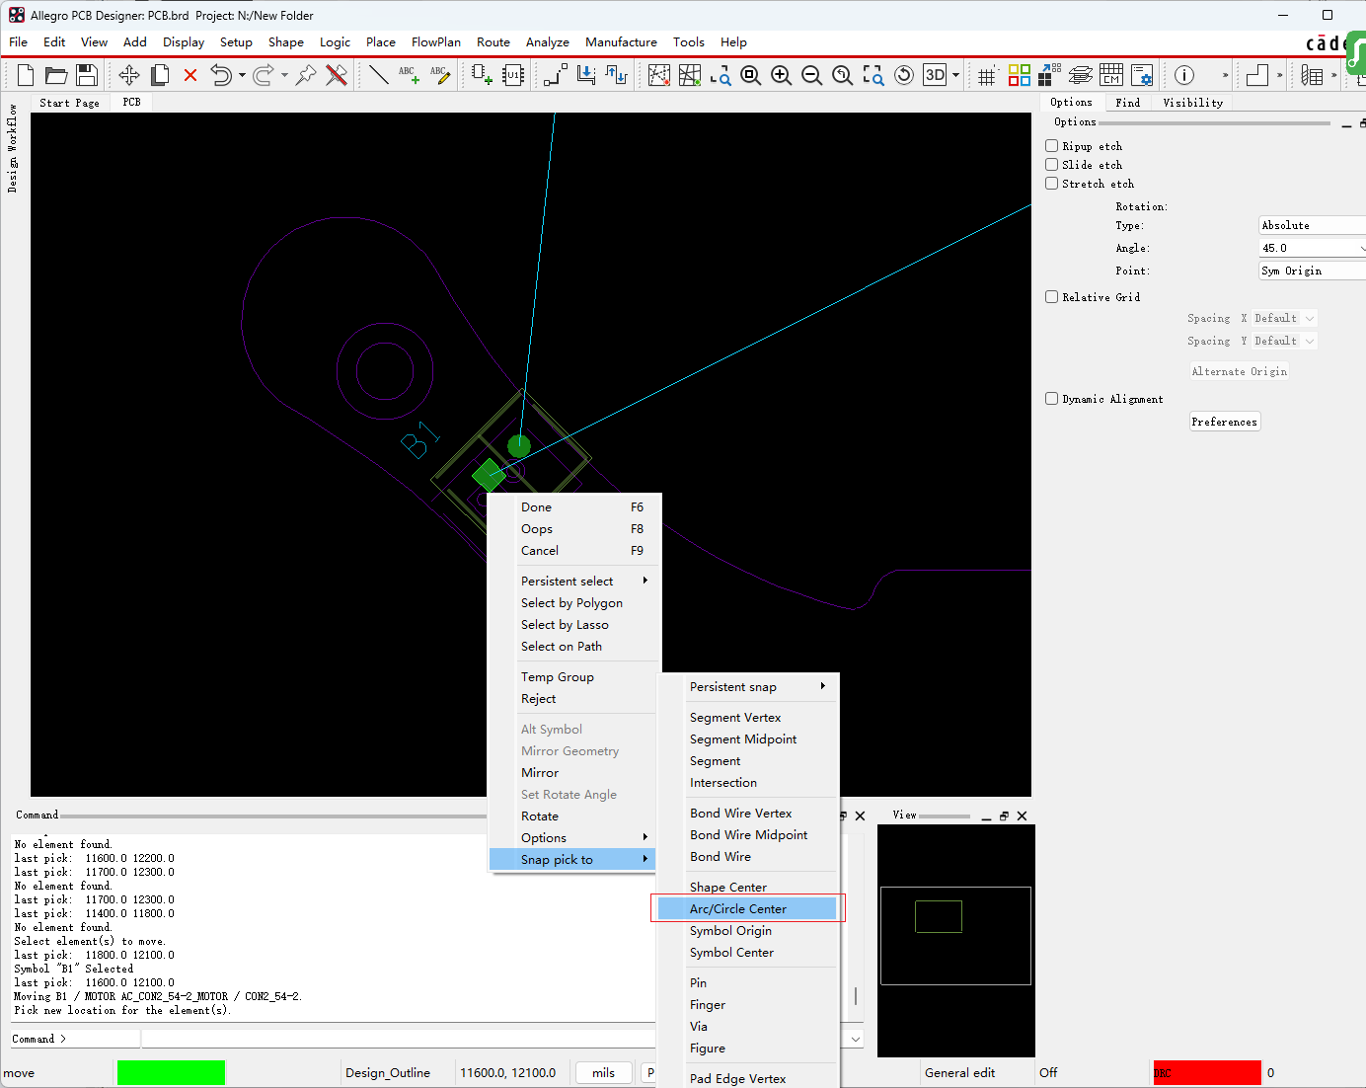Choose Done in the context menu
The image size is (1366, 1088).
tap(572, 507)
